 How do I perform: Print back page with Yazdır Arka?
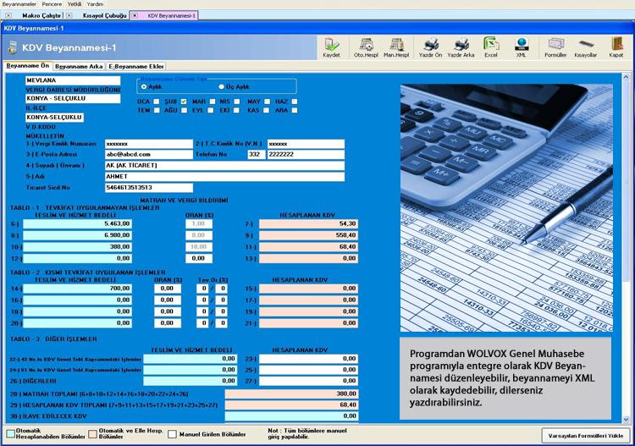pos(461,47)
